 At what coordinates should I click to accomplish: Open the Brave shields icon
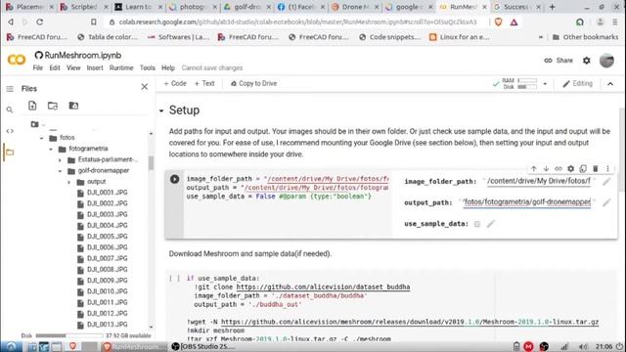coord(498,22)
